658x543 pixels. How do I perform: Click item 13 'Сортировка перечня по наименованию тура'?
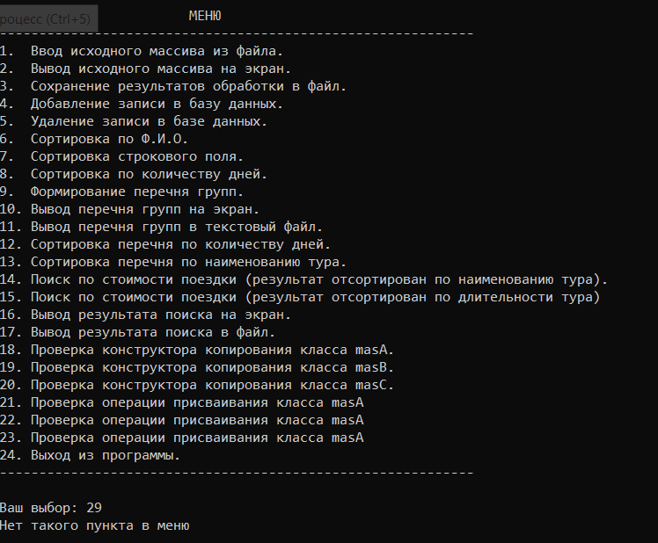(173, 262)
